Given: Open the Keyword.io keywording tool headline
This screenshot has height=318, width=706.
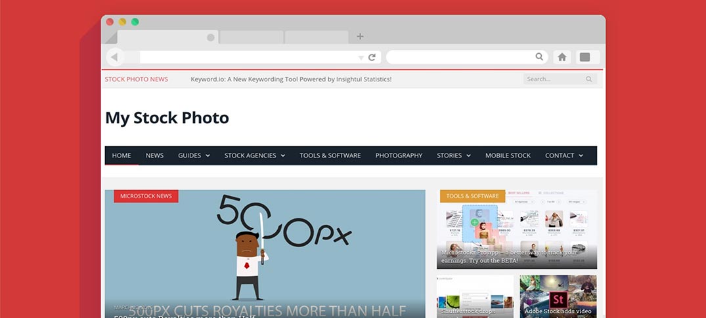Looking at the screenshot, I should tap(291, 79).
